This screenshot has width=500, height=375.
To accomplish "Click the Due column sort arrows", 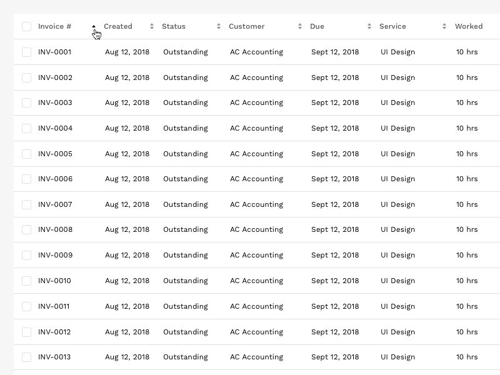I will pos(370,26).
